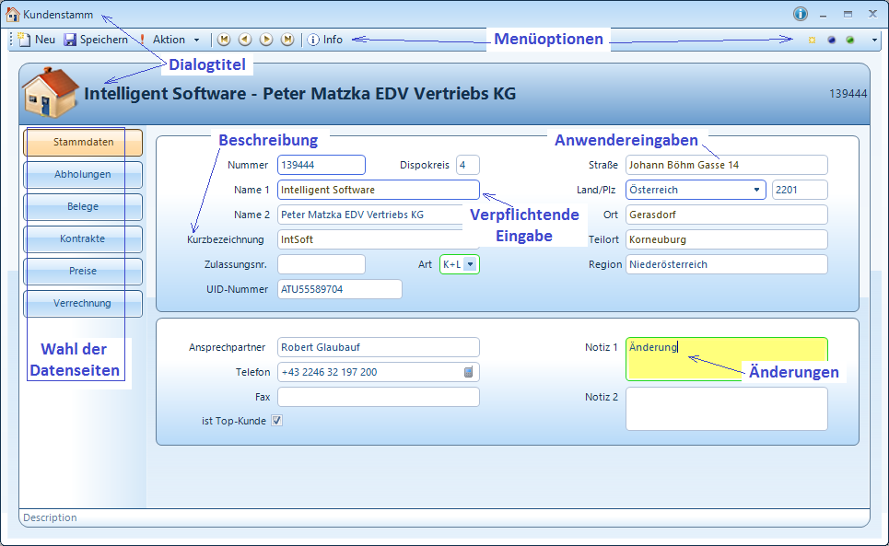This screenshot has height=546, width=889.
Task: Open the Preise page
Action: tap(83, 272)
